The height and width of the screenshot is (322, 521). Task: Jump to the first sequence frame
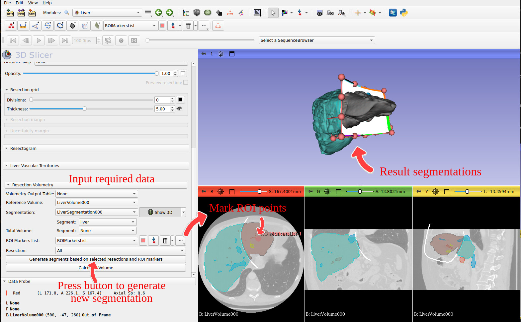(x=13, y=40)
